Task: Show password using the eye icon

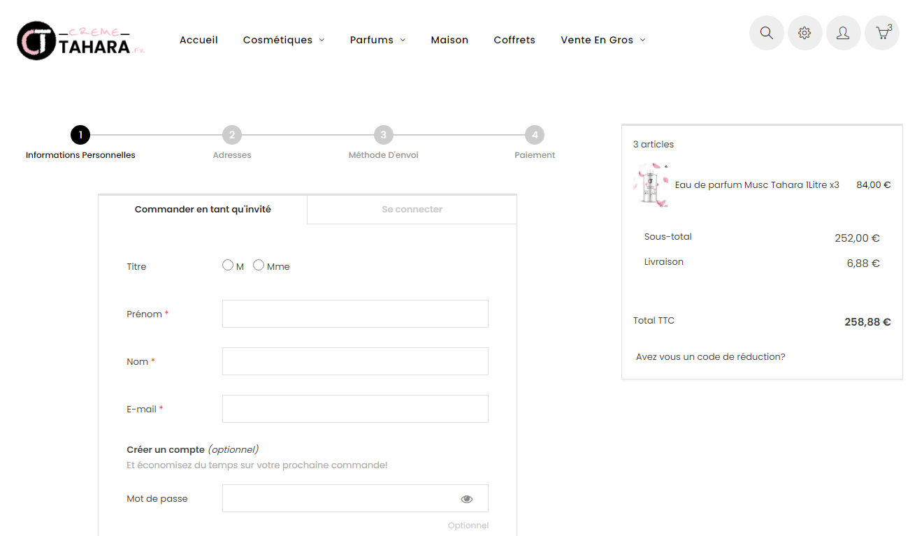Action: point(467,499)
